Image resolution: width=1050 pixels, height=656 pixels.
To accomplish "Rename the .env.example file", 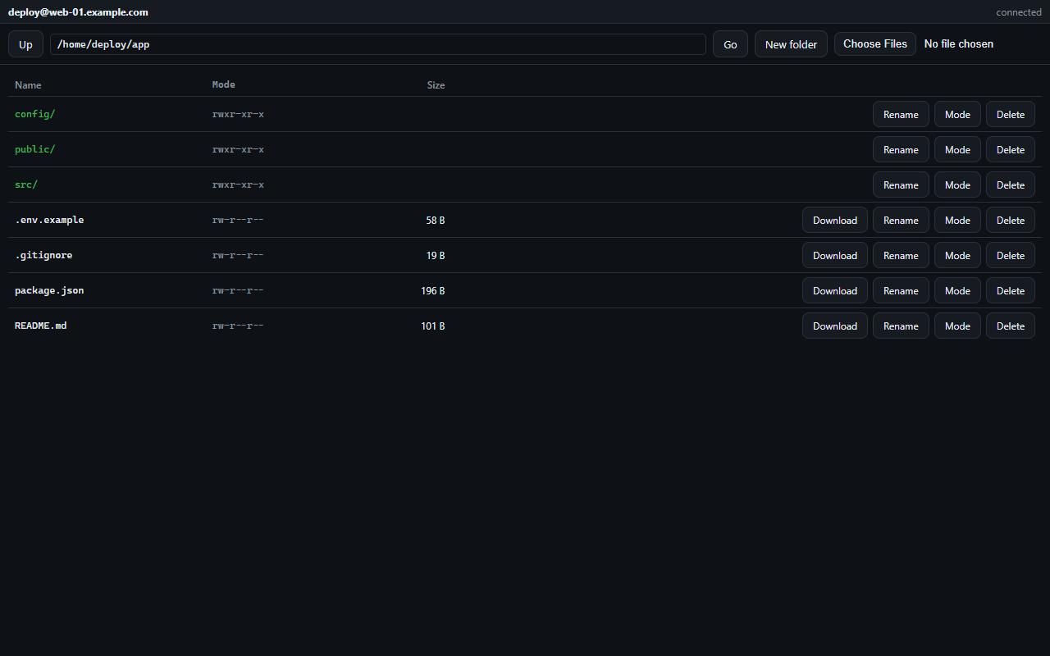I will coord(901,221).
